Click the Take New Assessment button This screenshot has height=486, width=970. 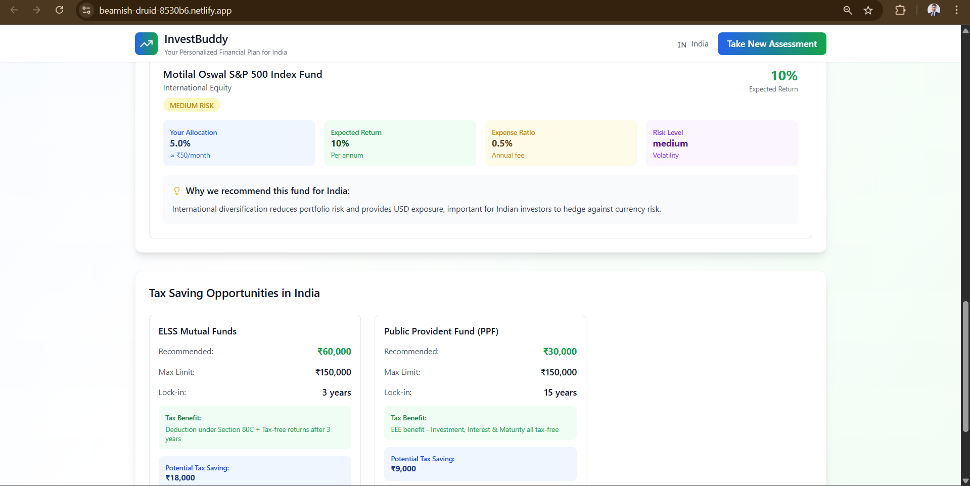(x=771, y=44)
